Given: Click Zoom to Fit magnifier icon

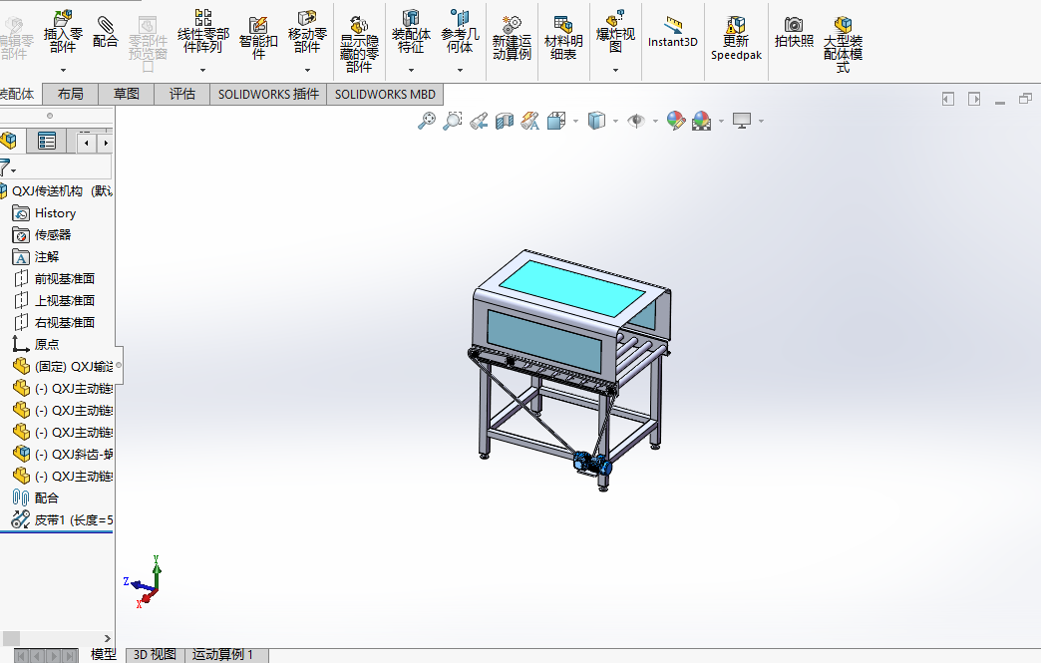Looking at the screenshot, I should [426, 121].
